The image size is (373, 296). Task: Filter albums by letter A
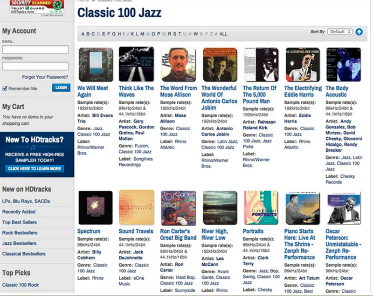[x=83, y=34]
